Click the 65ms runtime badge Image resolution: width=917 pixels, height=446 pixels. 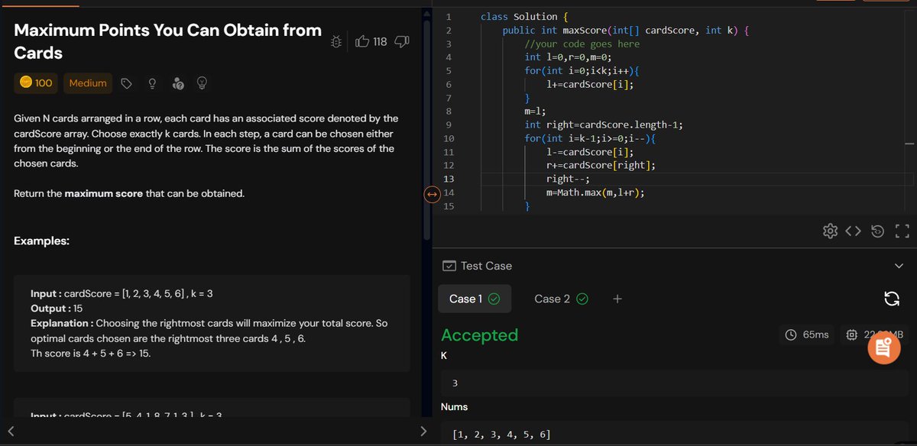pyautogui.click(x=808, y=334)
